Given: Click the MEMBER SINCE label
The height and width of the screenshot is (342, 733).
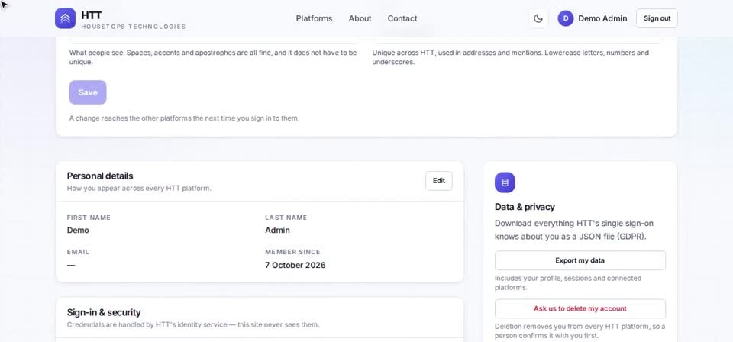Looking at the screenshot, I should [x=292, y=252].
